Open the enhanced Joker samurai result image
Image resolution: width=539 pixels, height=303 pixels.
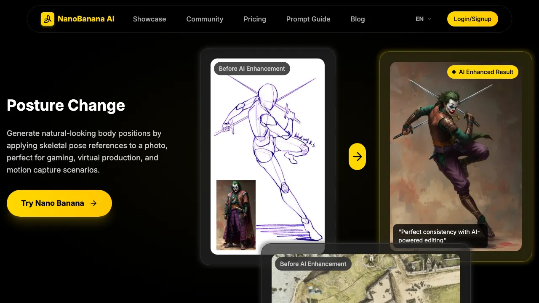coord(456,151)
